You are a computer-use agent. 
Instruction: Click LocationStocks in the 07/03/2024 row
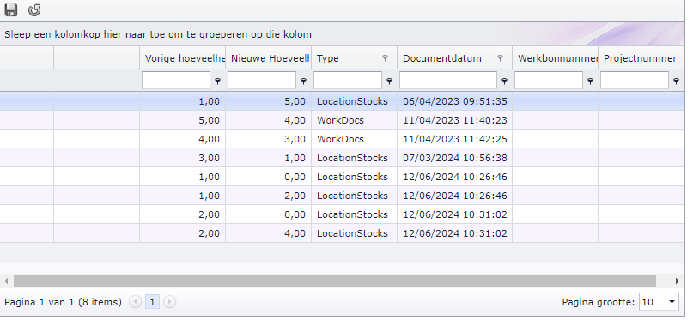352,158
